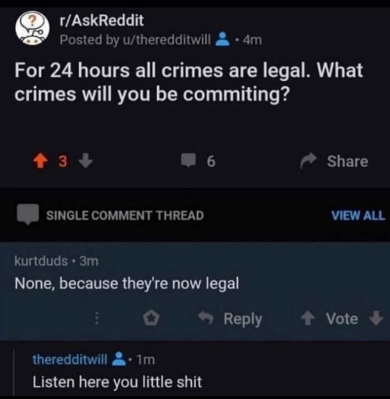Select the comment "None, because they're now legal"
This screenshot has height=399, width=390.
pos(127,283)
